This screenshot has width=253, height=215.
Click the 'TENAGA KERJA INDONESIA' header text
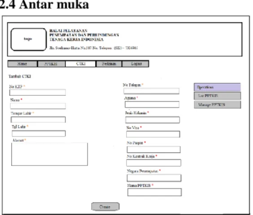[x=76, y=40]
